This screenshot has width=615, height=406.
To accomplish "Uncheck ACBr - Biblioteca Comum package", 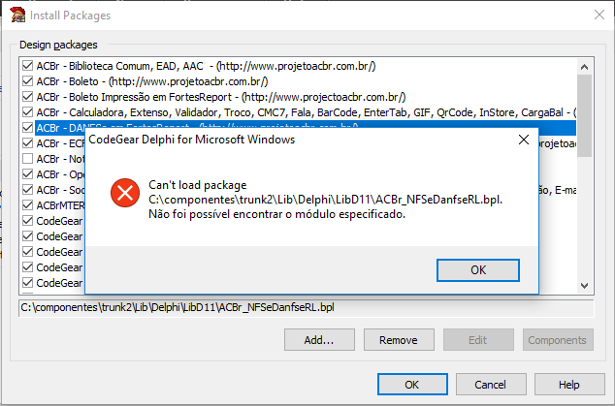I will point(27,66).
